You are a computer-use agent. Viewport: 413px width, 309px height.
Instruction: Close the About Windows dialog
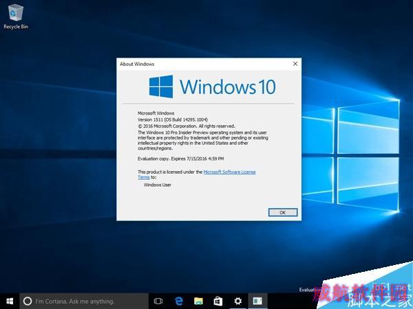point(295,64)
